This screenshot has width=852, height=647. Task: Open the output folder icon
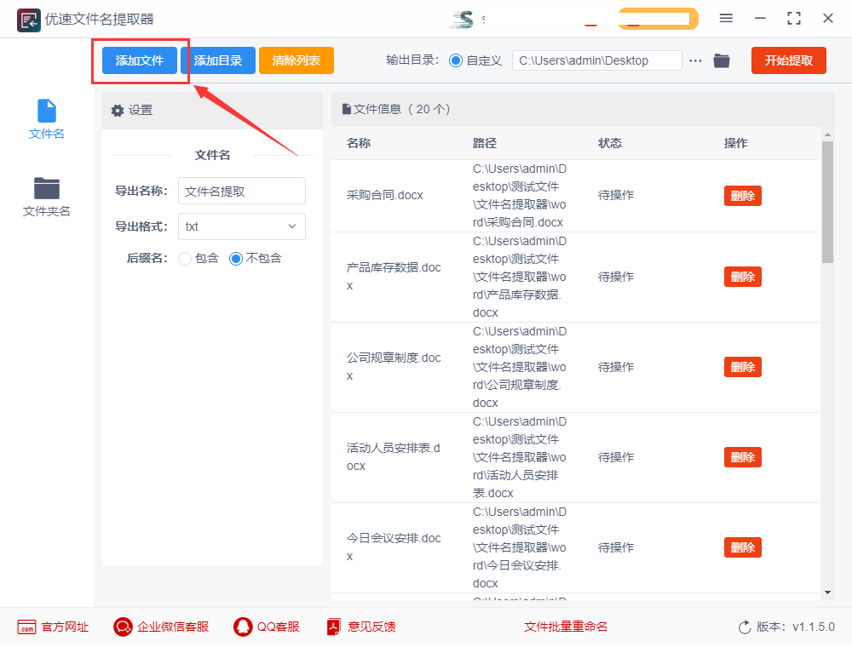722,60
